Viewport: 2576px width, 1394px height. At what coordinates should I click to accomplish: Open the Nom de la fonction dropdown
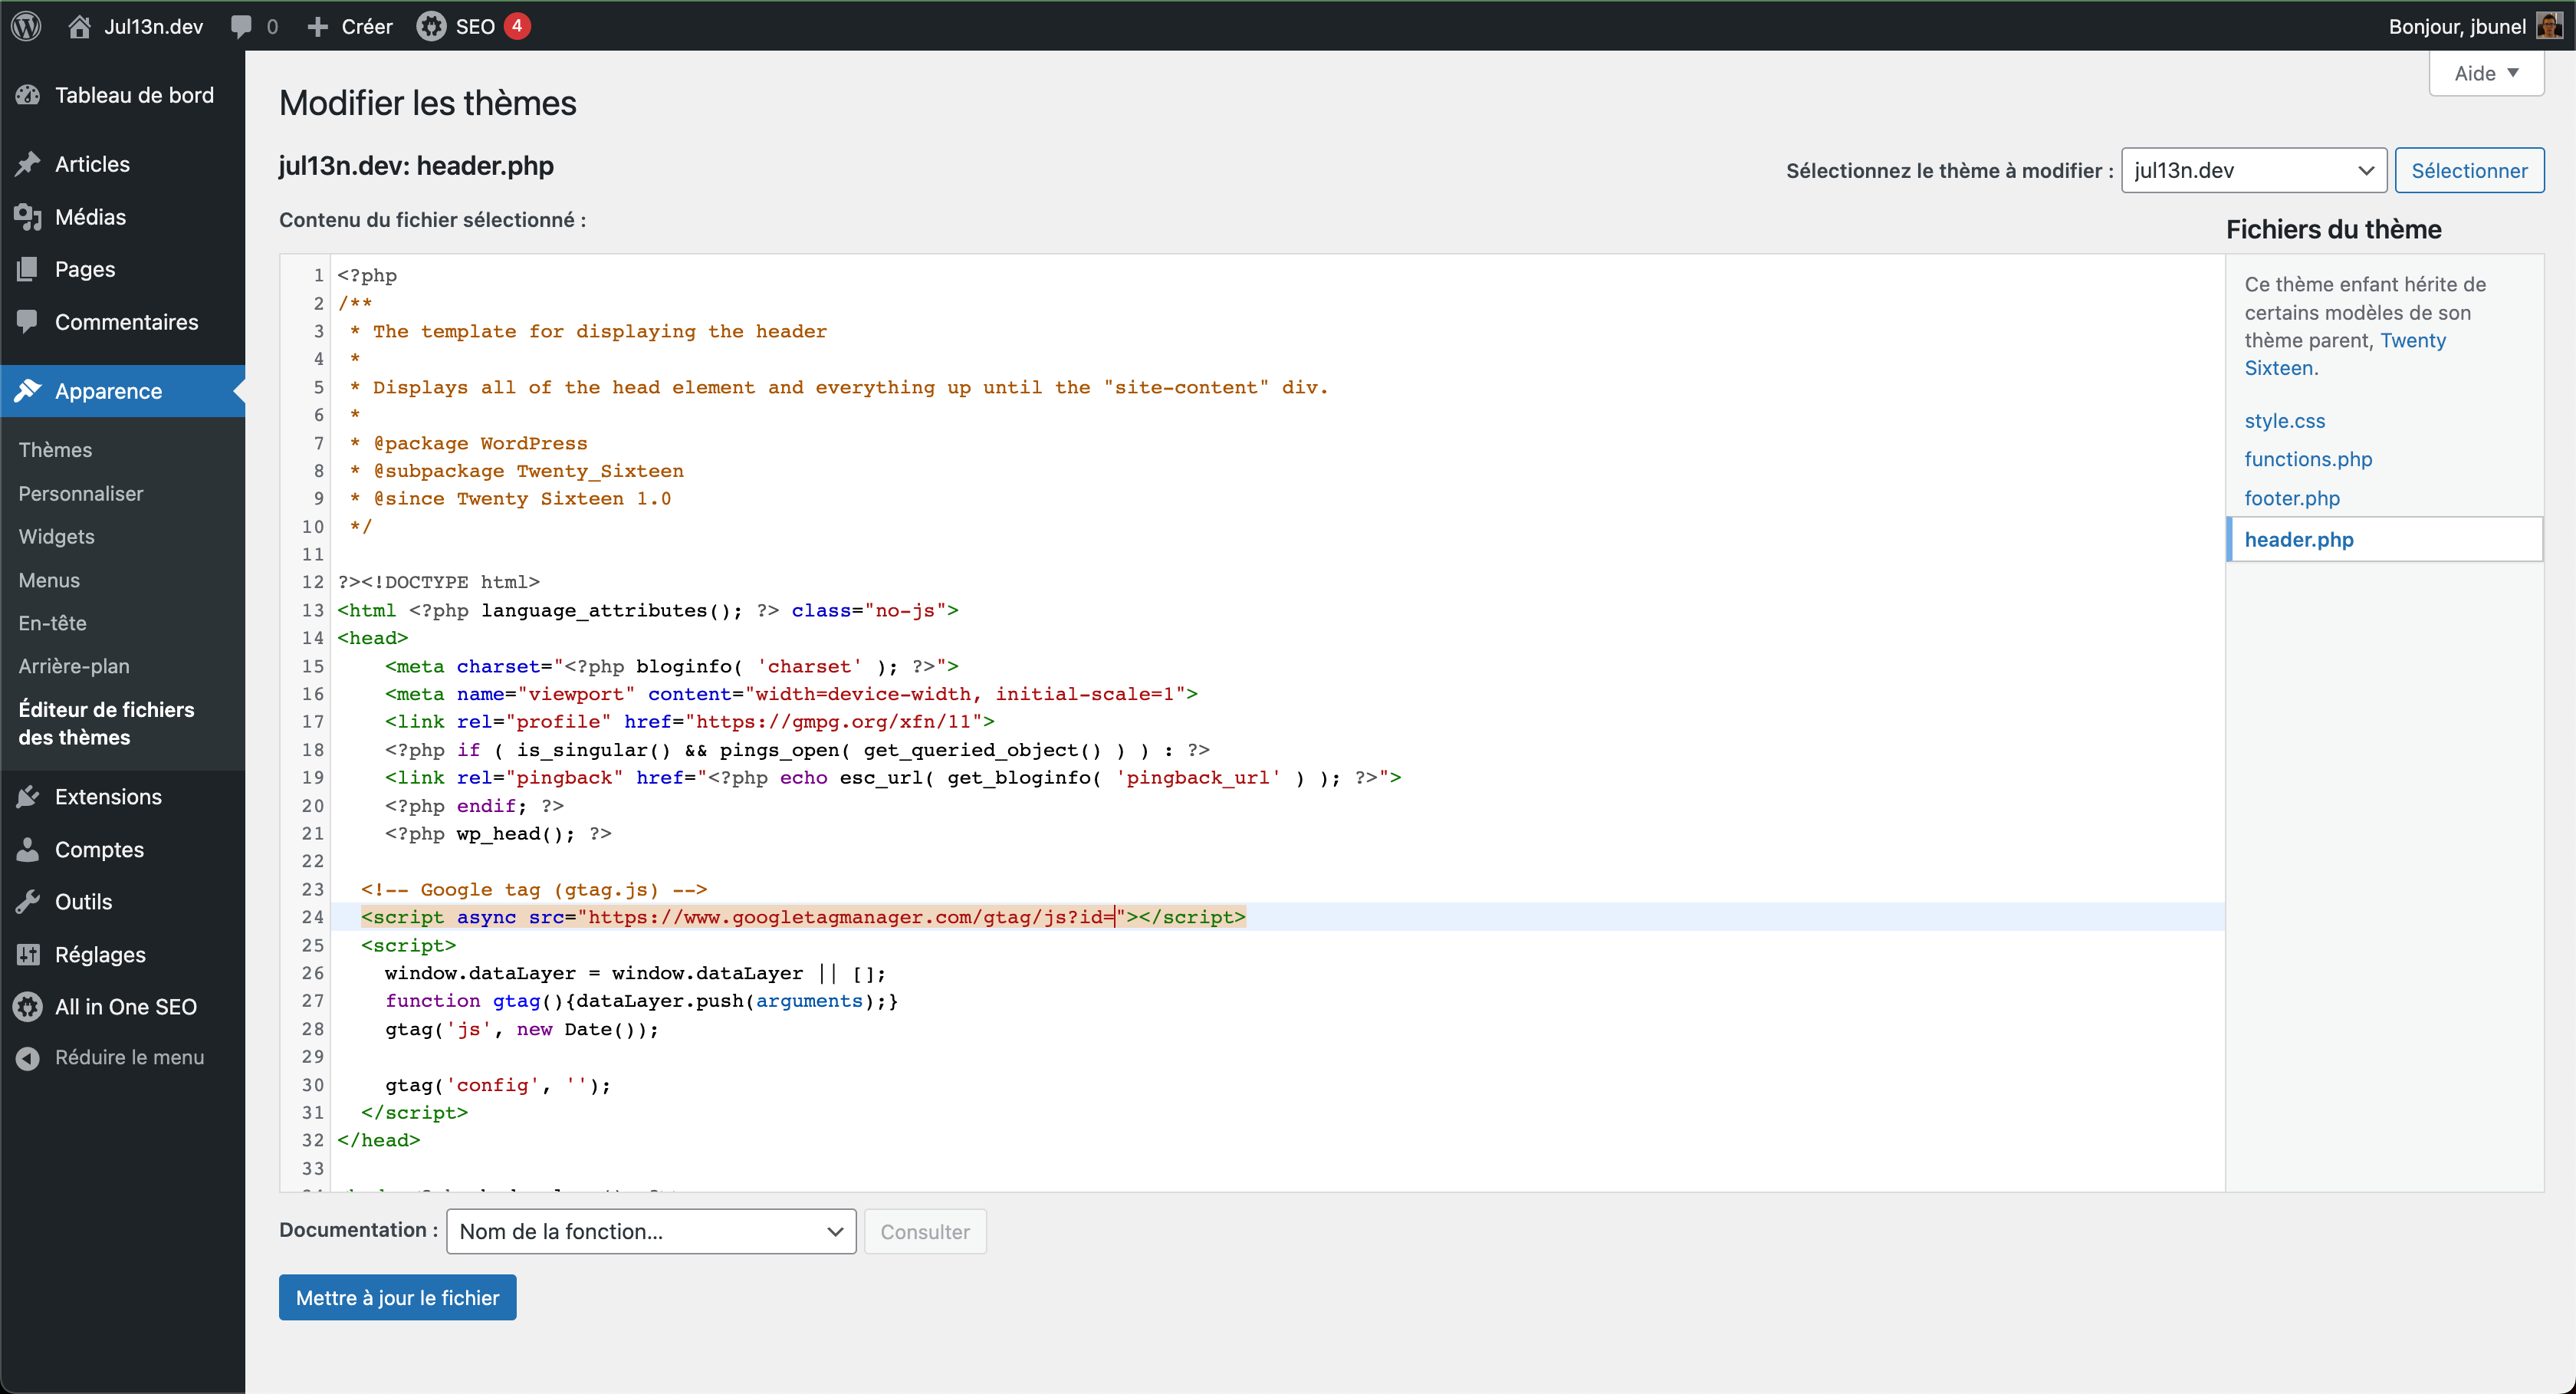pos(651,1231)
